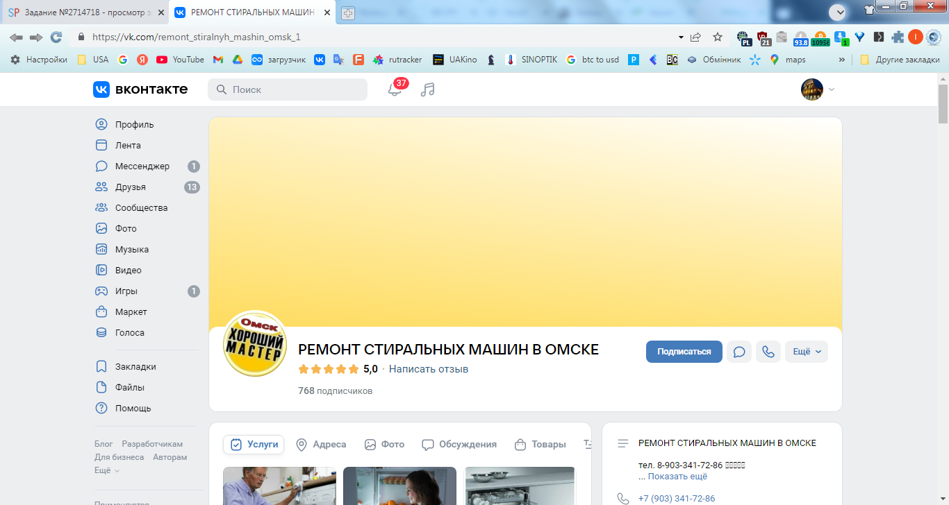Bookmark this page with the star icon

(x=718, y=37)
